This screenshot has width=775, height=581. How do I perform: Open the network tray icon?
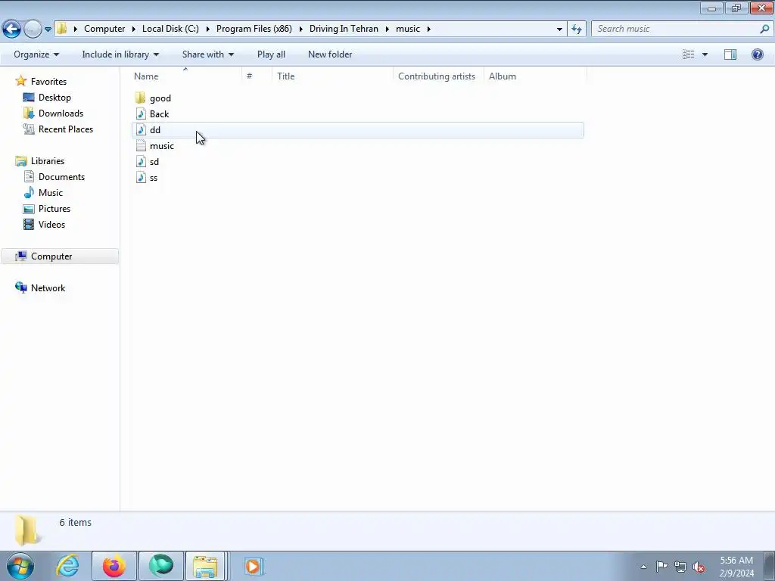click(x=680, y=567)
